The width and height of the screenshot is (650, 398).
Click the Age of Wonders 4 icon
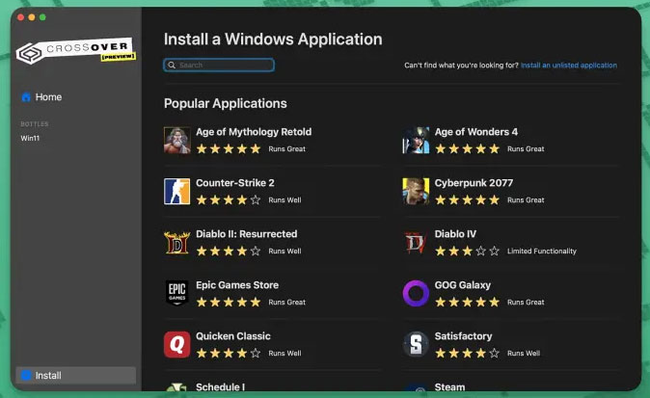point(416,140)
